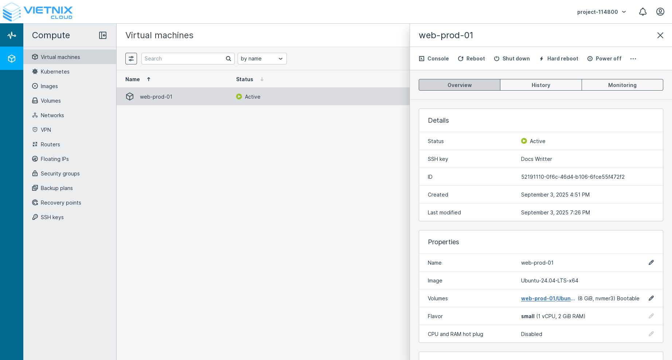Open the 'by name' sort dropdown
672x360 pixels.
click(x=262, y=58)
